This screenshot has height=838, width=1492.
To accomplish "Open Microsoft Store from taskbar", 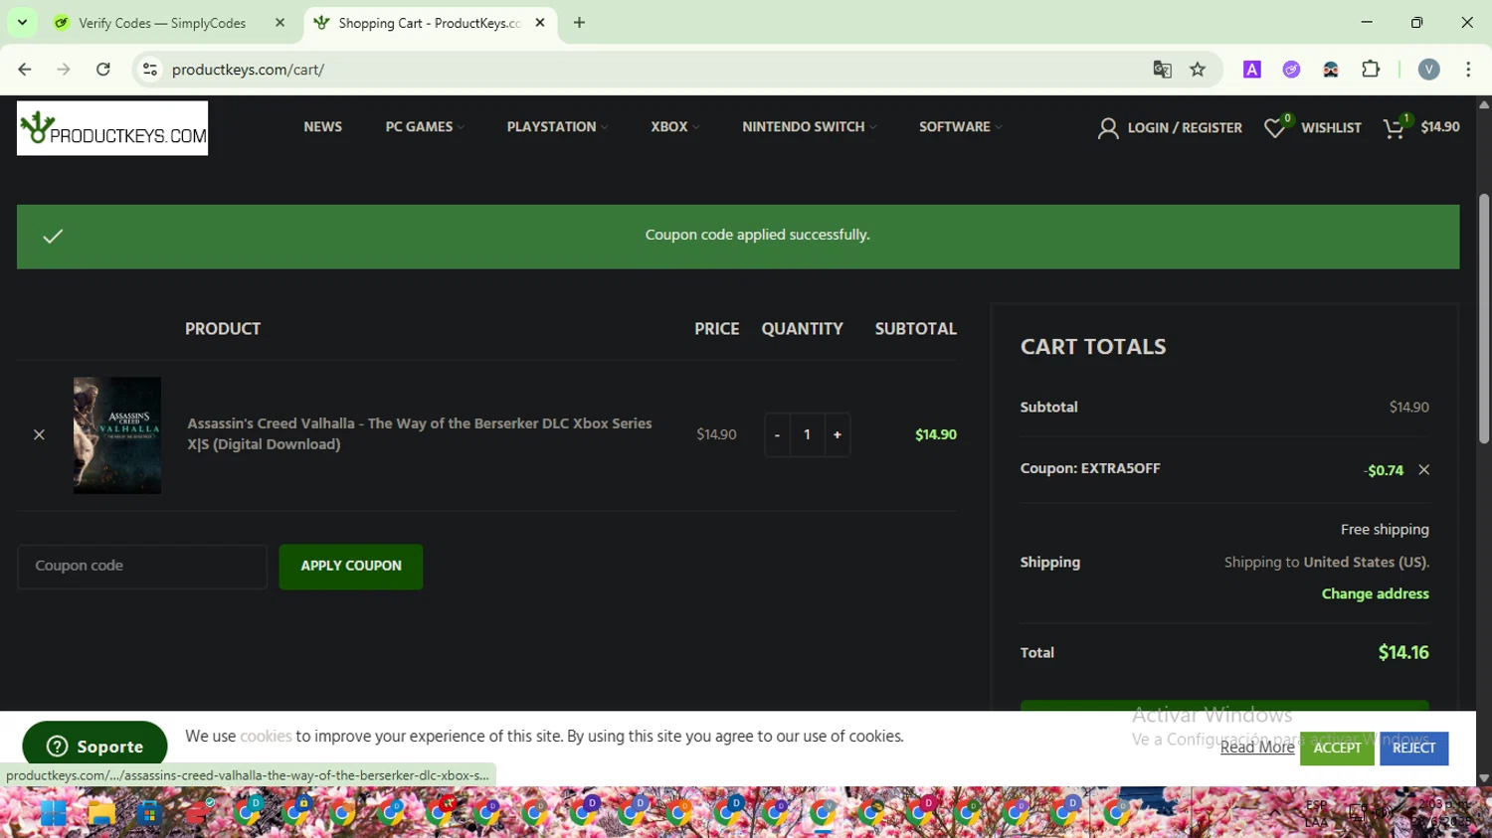I will [149, 813].
